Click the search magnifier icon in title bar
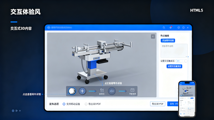This screenshot has width=214, height=120. (164, 27)
